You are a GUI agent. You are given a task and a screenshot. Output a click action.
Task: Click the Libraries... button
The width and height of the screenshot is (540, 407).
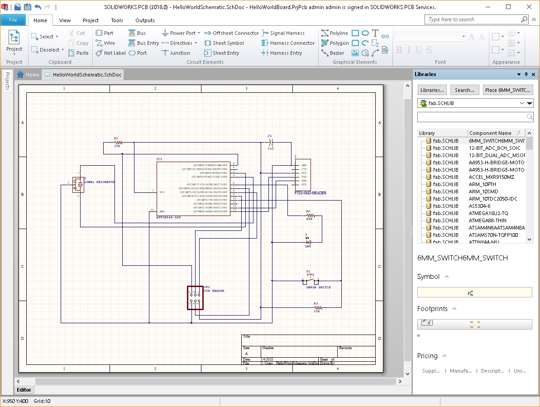432,90
